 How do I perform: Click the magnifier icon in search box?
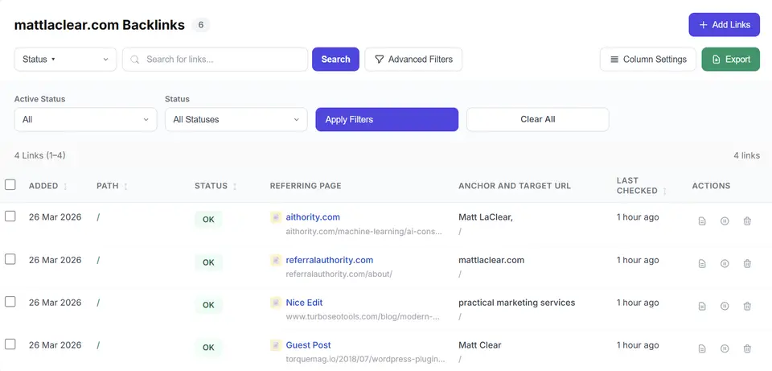(x=135, y=60)
